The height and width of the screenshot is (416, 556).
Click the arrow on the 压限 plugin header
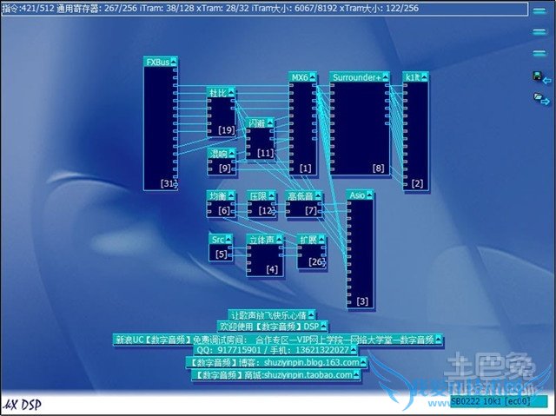tap(272, 196)
